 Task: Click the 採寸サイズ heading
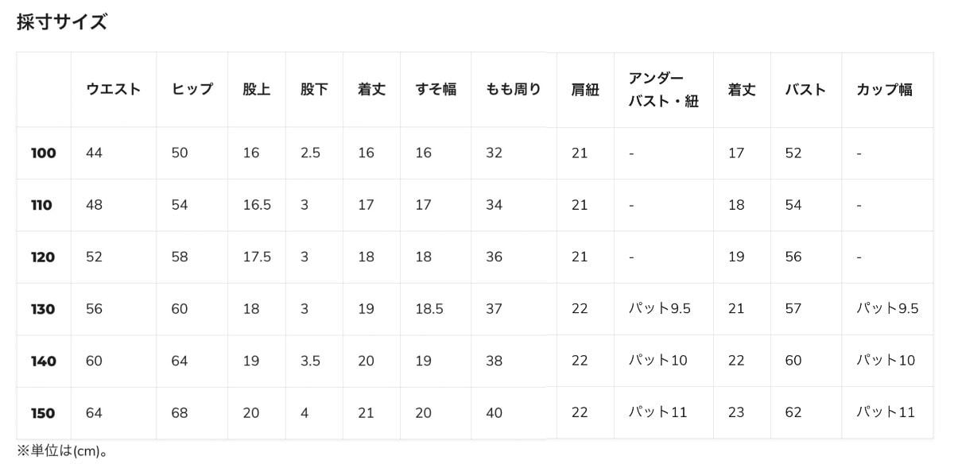click(62, 22)
